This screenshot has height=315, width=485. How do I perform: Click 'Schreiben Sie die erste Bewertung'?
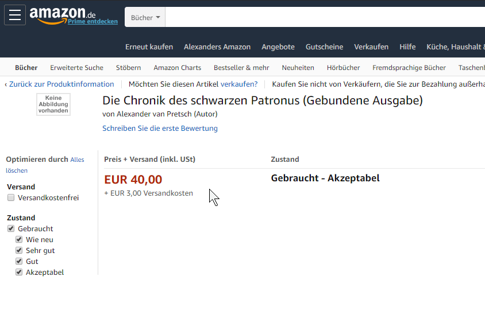click(160, 129)
